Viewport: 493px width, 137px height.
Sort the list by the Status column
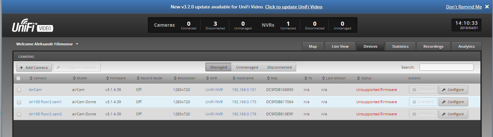[366, 78]
